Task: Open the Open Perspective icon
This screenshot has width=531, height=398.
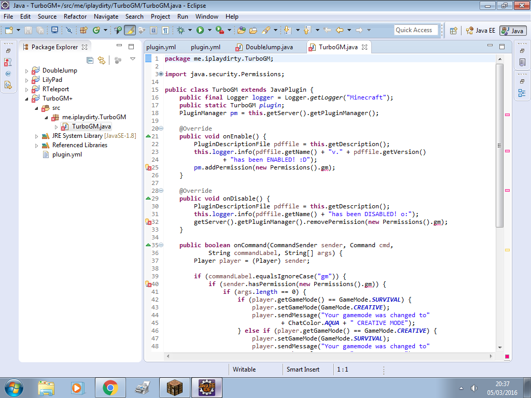Action: [453, 31]
